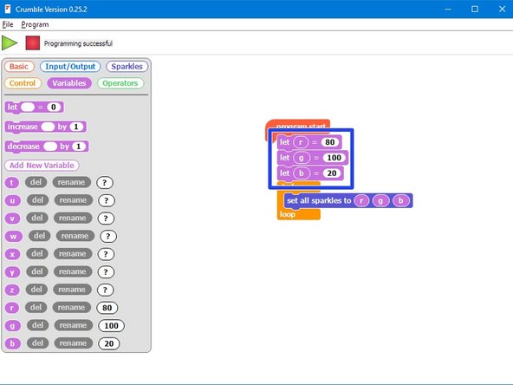Delete variable t
Image resolution: width=513 pixels, height=385 pixels.
[36, 182]
